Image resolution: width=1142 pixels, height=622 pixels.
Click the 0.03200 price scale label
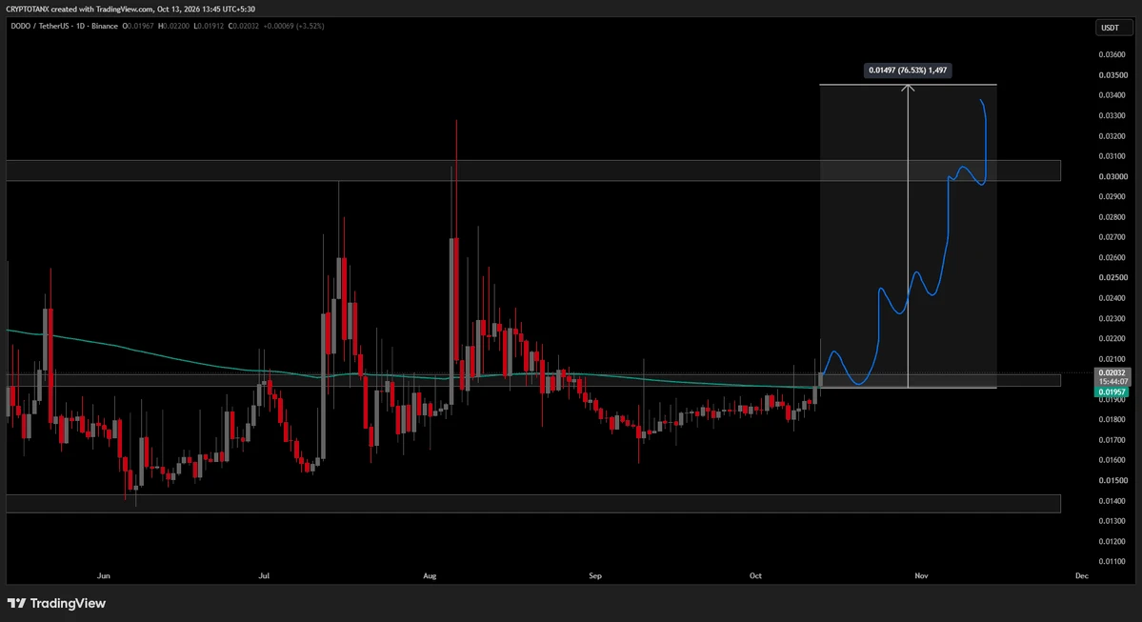(x=1112, y=136)
